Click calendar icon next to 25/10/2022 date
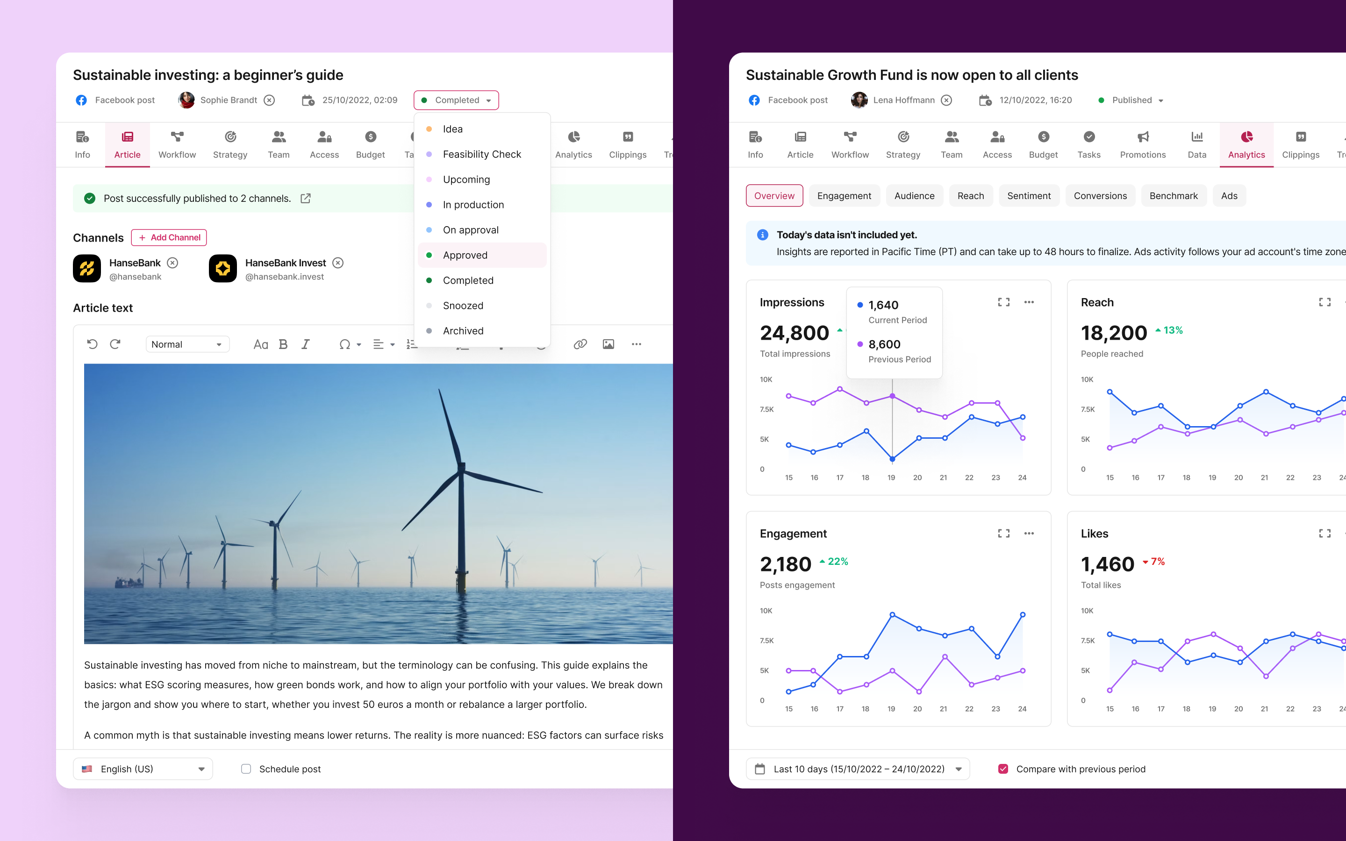1346x841 pixels. 308,100
